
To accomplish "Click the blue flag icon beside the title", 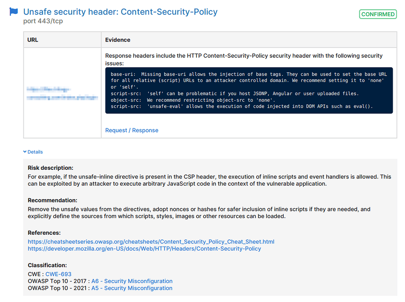I will pos(14,12).
